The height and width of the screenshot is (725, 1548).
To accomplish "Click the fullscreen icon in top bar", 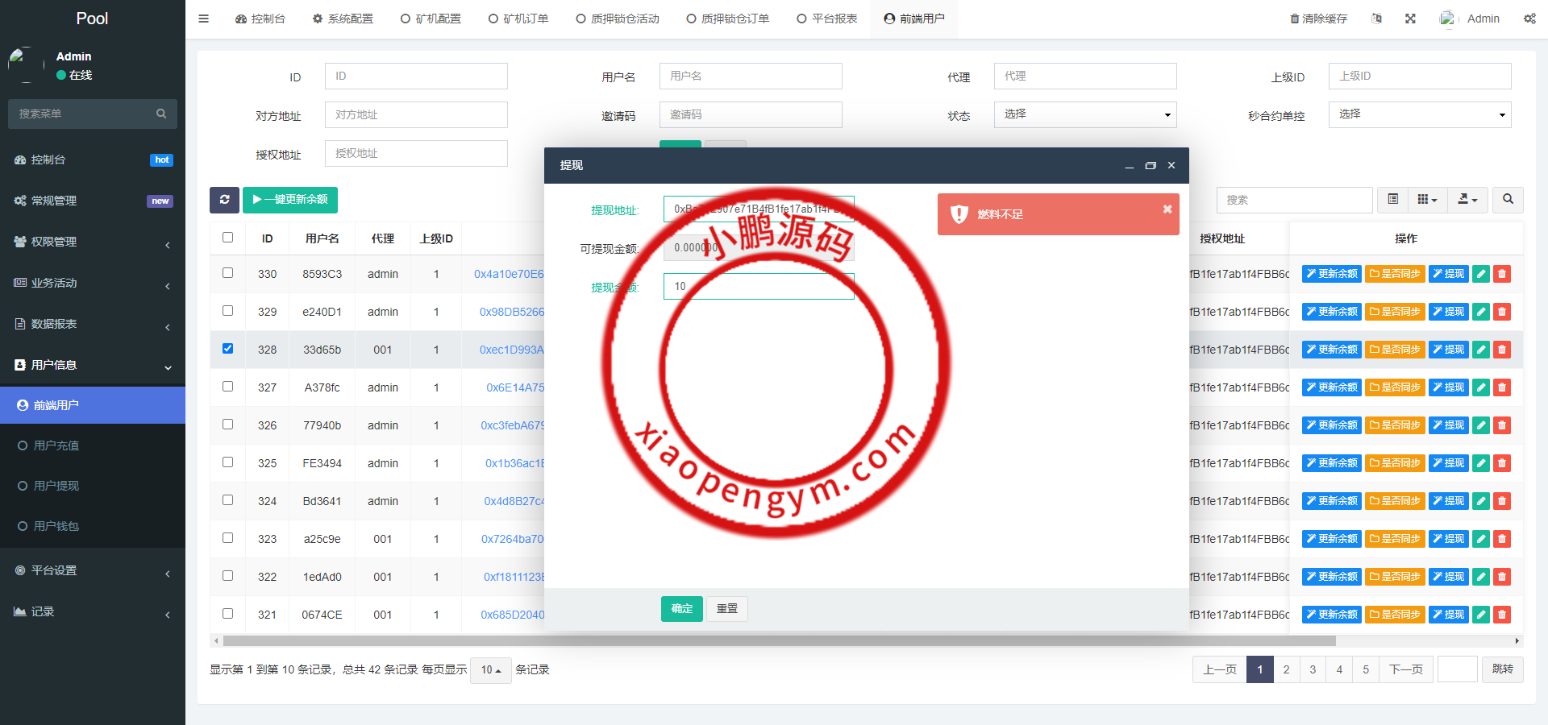I will coord(1410,19).
